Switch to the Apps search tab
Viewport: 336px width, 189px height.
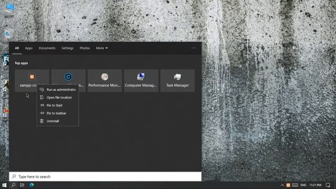pyautogui.click(x=29, y=48)
